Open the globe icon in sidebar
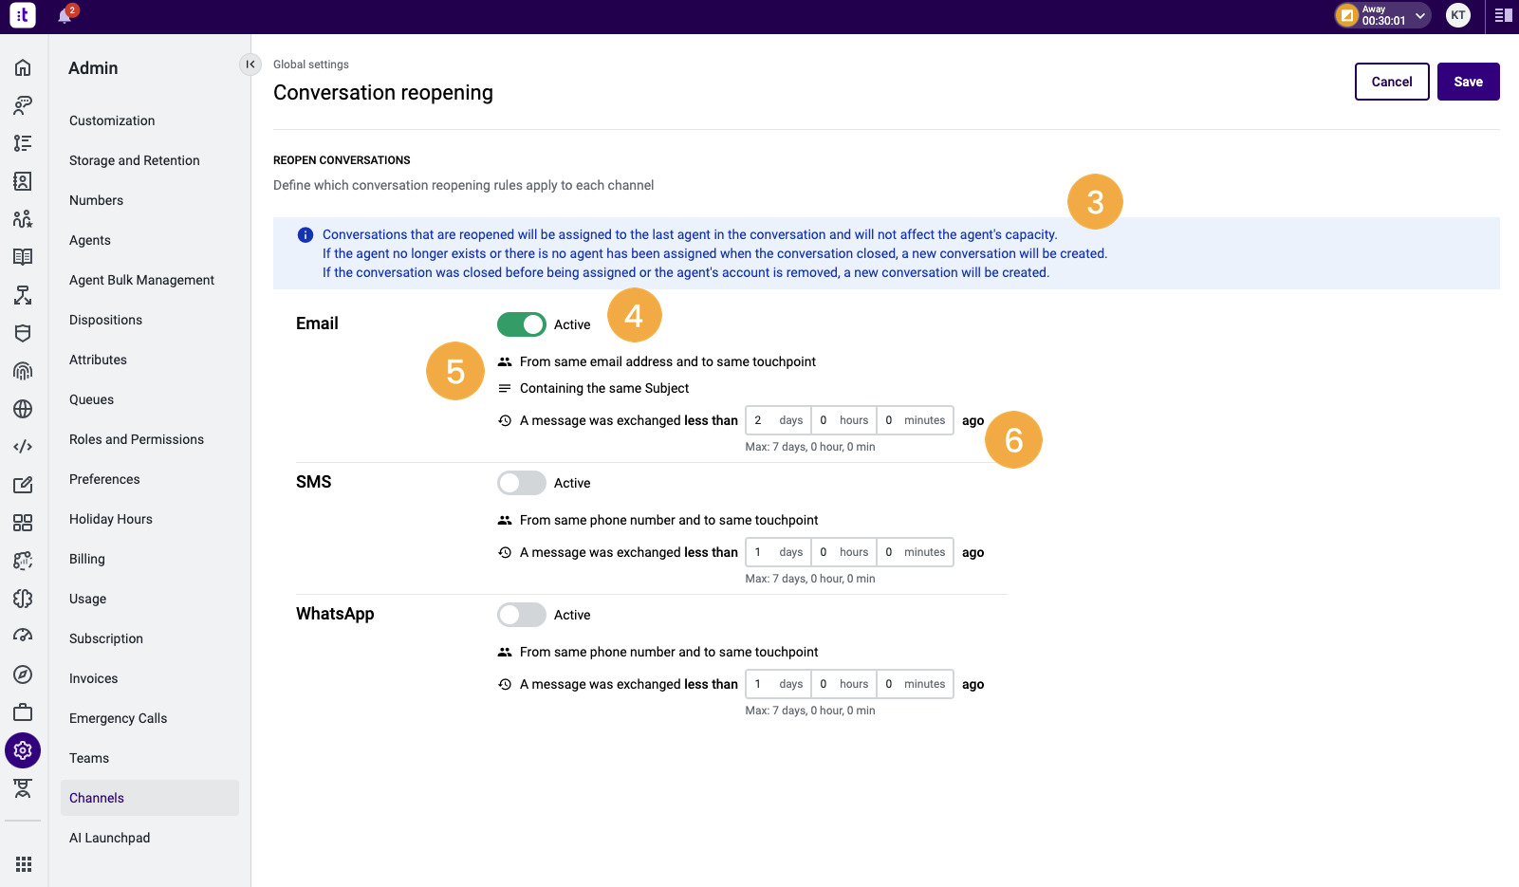The width and height of the screenshot is (1519, 887). click(x=23, y=409)
